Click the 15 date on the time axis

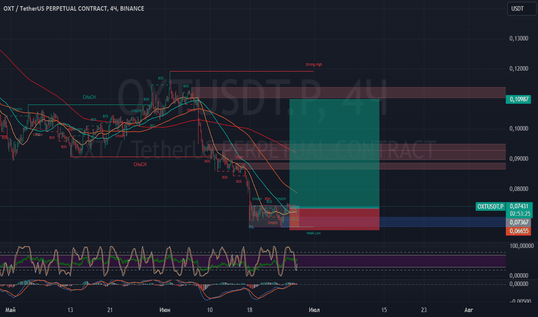point(384,310)
